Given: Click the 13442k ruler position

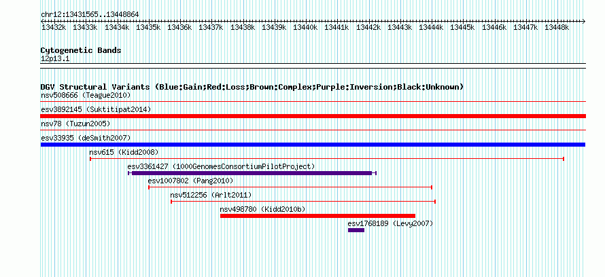Looking at the screenshot, I should click(x=368, y=27).
